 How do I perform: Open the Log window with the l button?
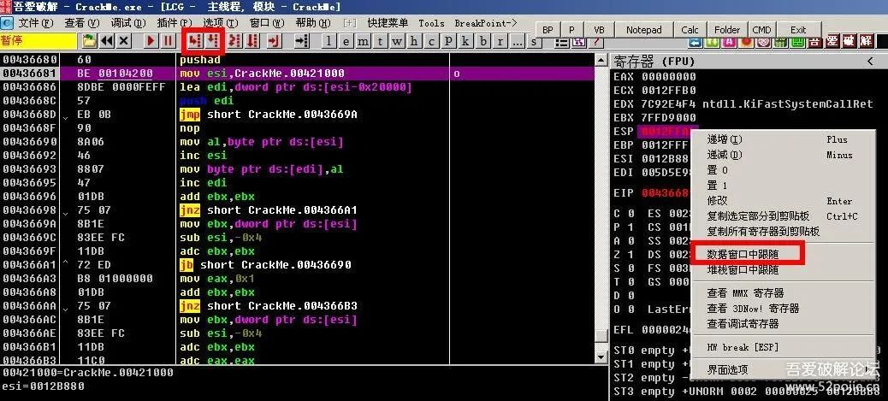[329, 41]
